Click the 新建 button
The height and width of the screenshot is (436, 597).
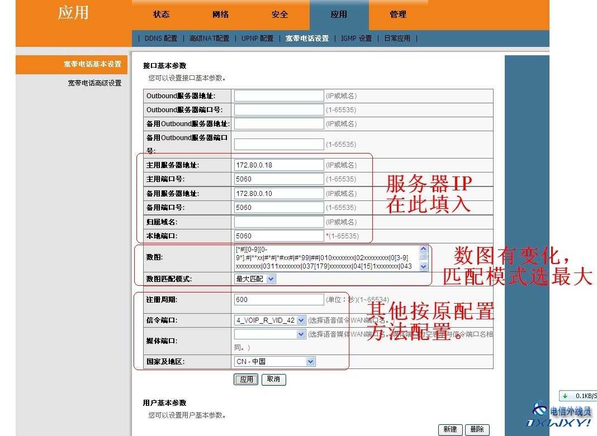(x=450, y=429)
